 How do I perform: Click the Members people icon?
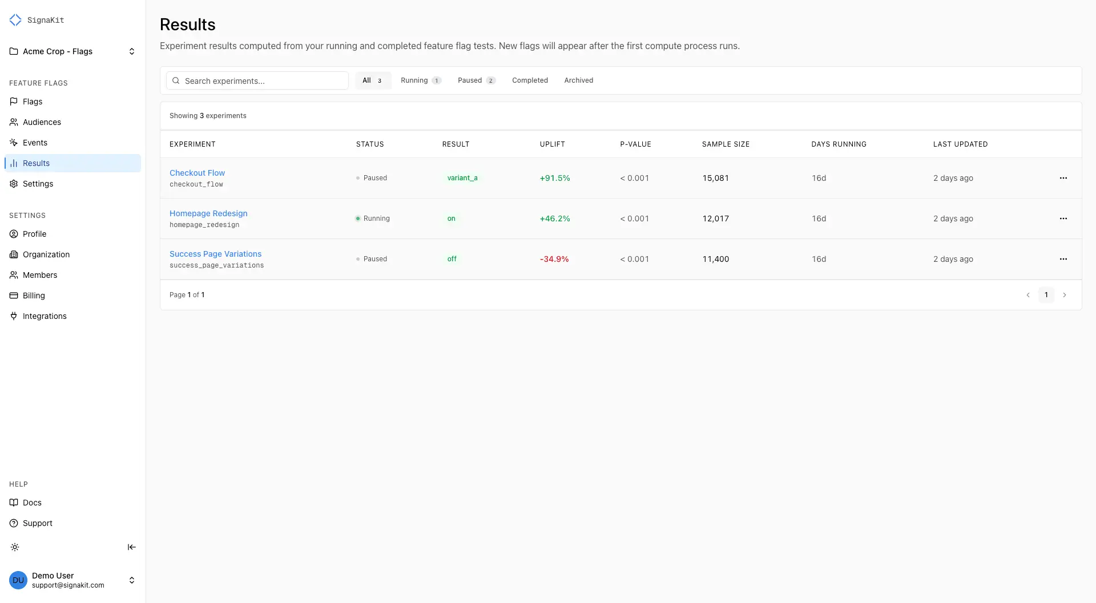point(14,275)
